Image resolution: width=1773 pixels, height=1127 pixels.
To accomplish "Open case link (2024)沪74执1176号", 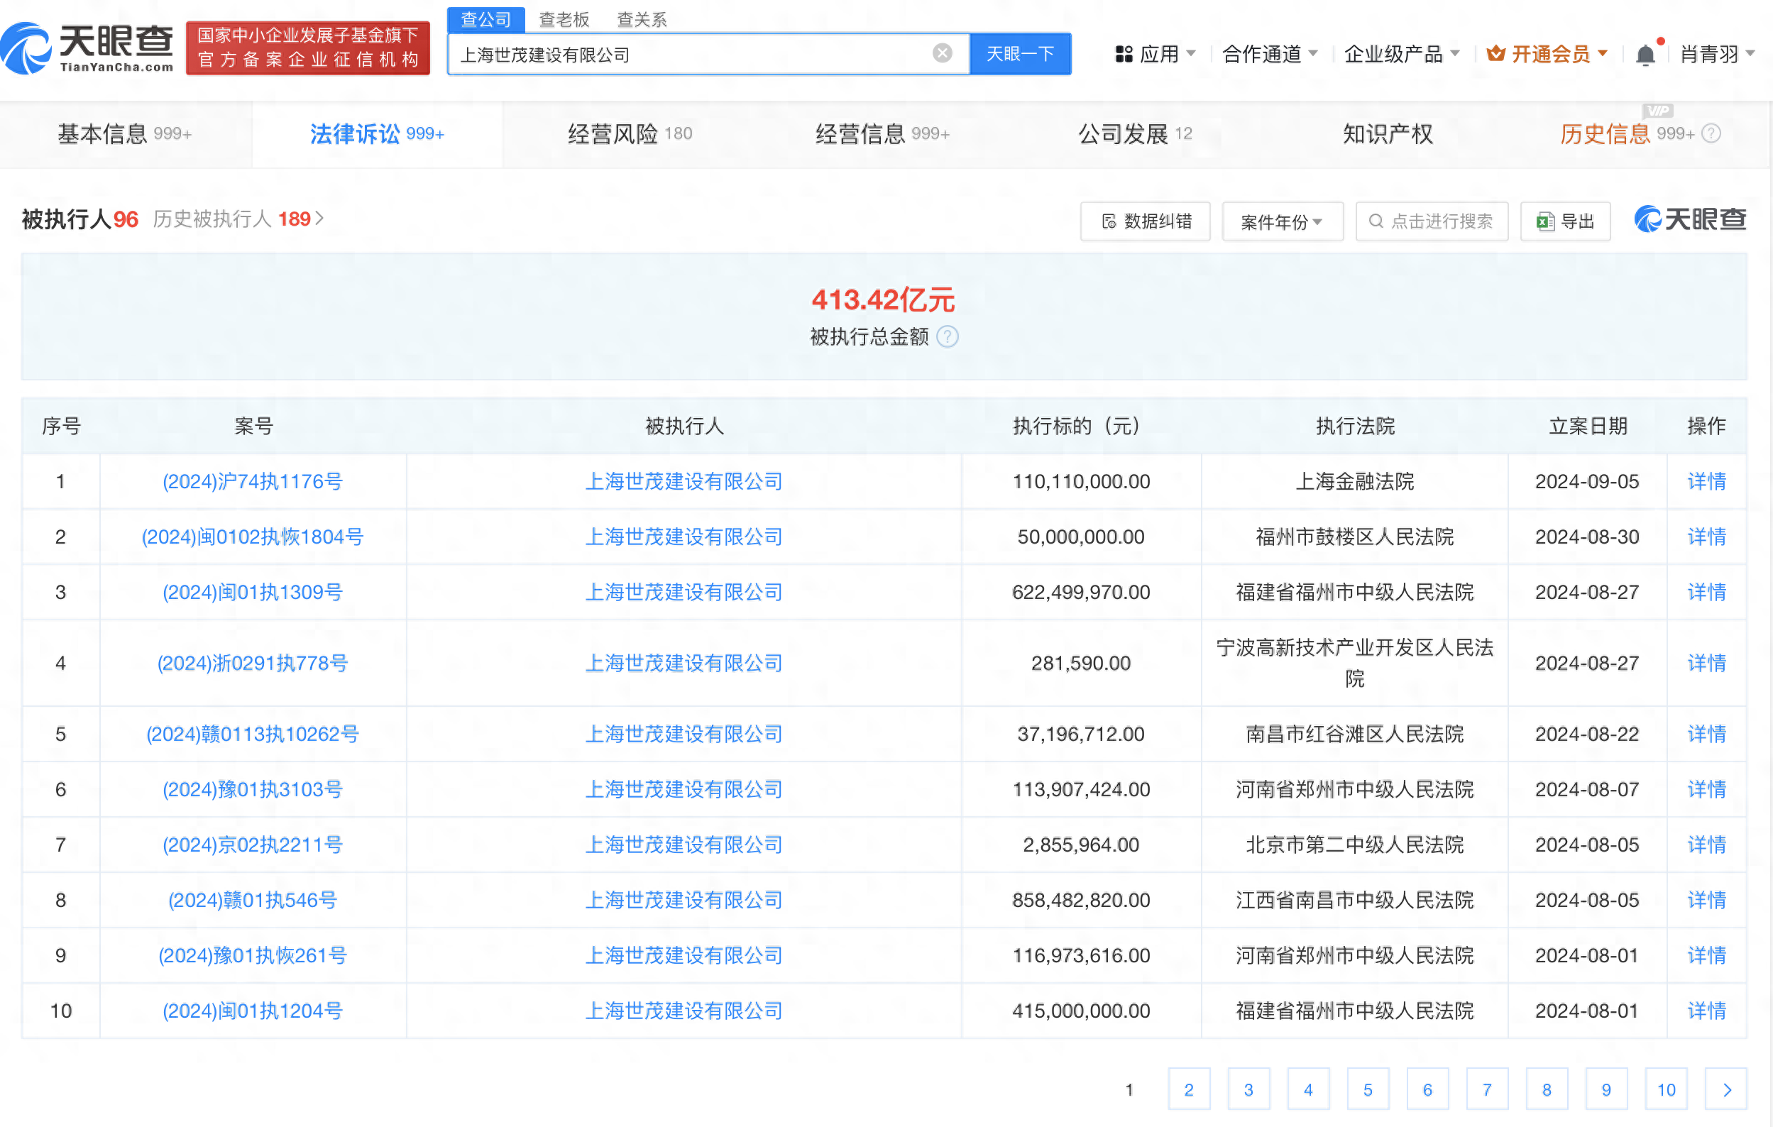I will click(x=253, y=481).
